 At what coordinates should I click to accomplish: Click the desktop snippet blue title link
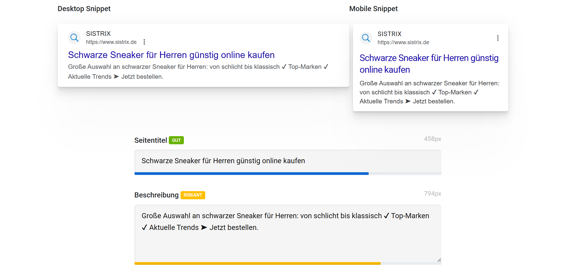(x=171, y=55)
